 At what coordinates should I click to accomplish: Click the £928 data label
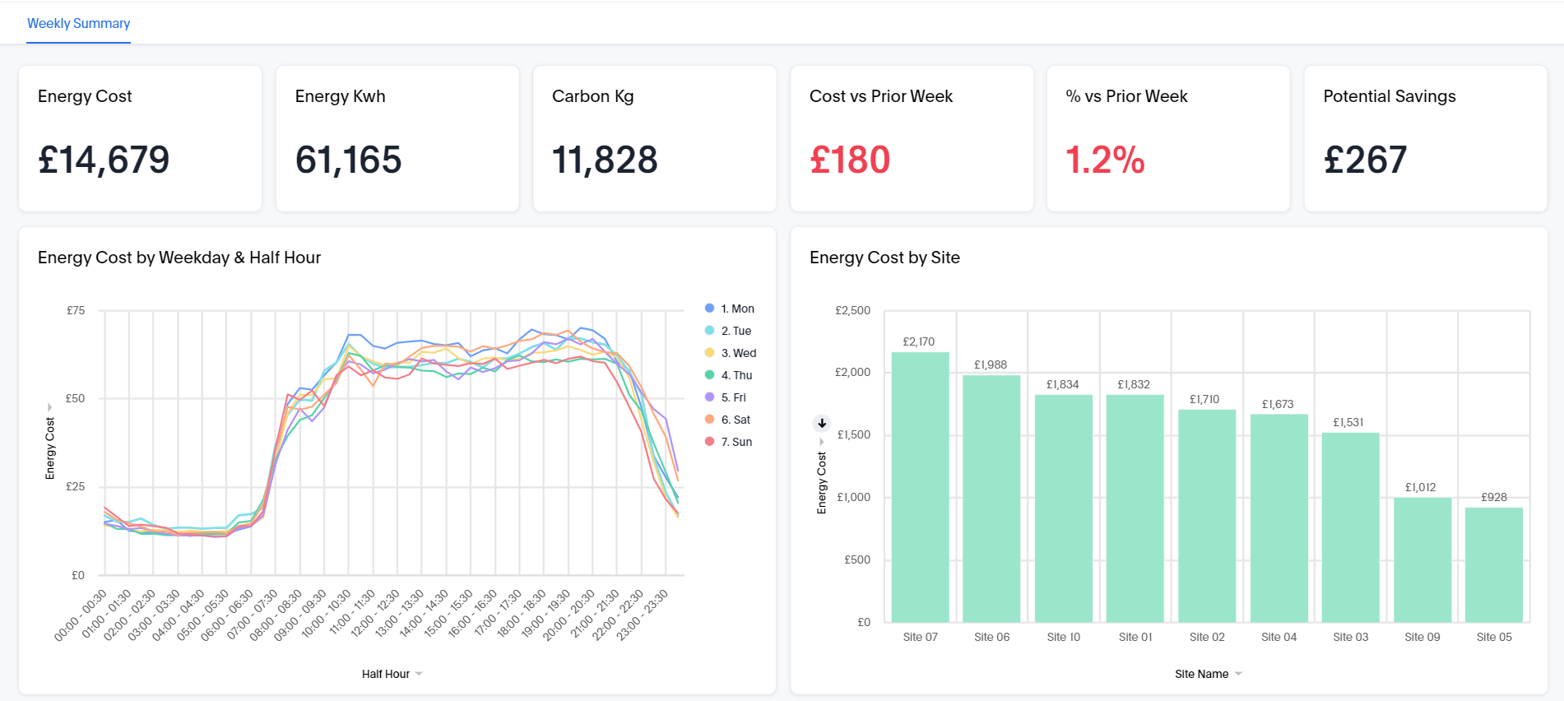(x=1494, y=497)
